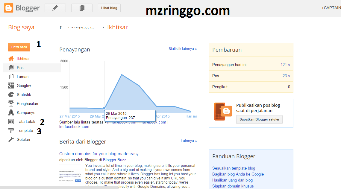Select Kampanye in the sidebar menu
Image resolution: width=341 pixels, height=189 pixels.
(x=26, y=112)
